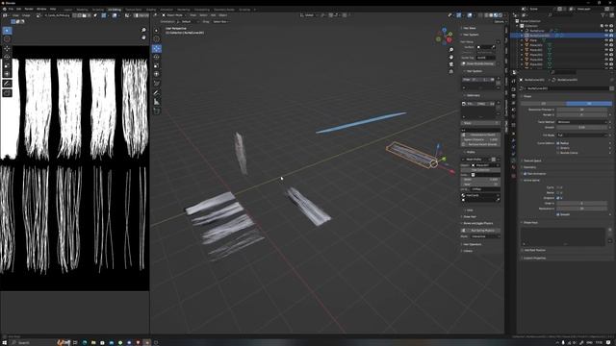The width and height of the screenshot is (616, 346).
Task: Toggle the Active Spline Smooth checkbox
Action: pos(558,214)
